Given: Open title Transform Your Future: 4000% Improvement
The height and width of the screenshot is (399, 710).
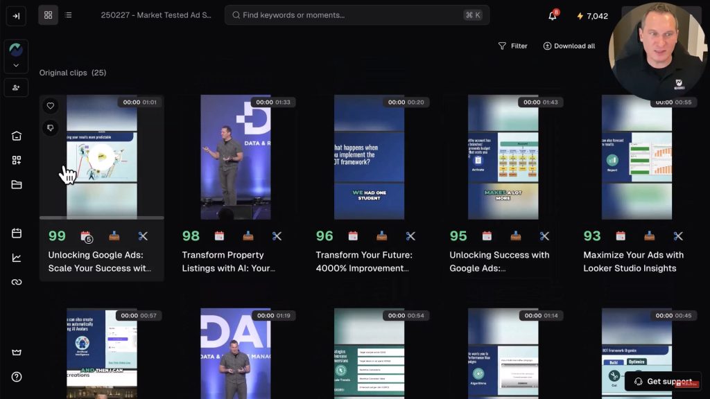Looking at the screenshot, I should point(364,261).
